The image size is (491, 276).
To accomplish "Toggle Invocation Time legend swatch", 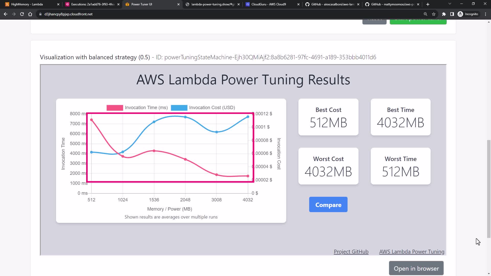I will [115, 108].
